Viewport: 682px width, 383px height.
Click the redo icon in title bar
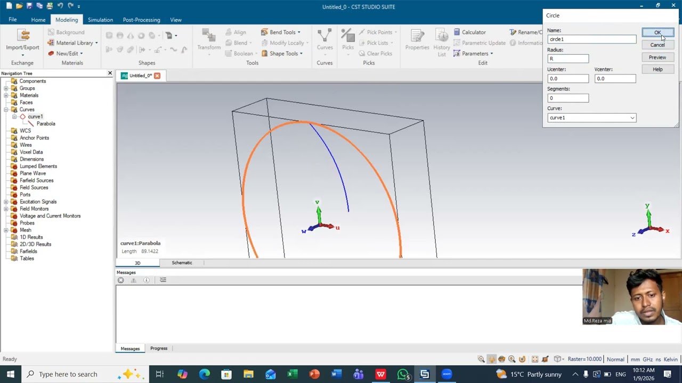70,6
